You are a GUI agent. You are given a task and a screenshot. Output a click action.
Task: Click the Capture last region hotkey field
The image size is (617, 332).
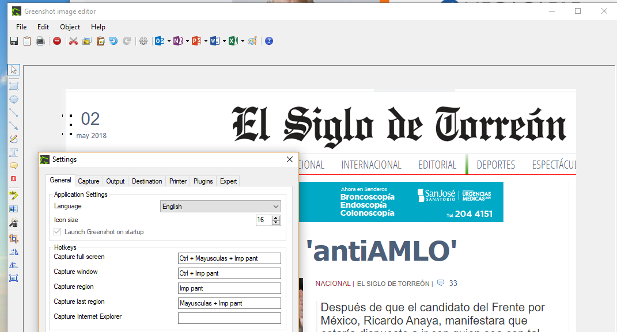tap(229, 303)
